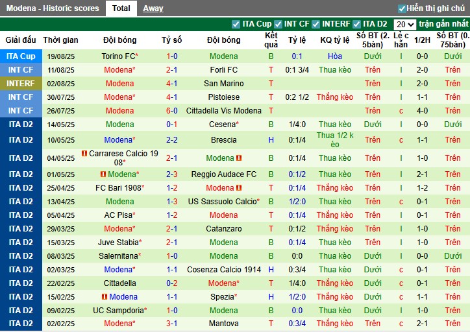Click red card icon beside Carrarese Calcio
The width and height of the screenshot is (470, 332).
point(84,154)
